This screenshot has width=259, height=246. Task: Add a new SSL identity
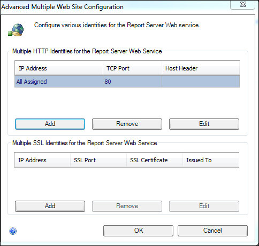[50, 206]
